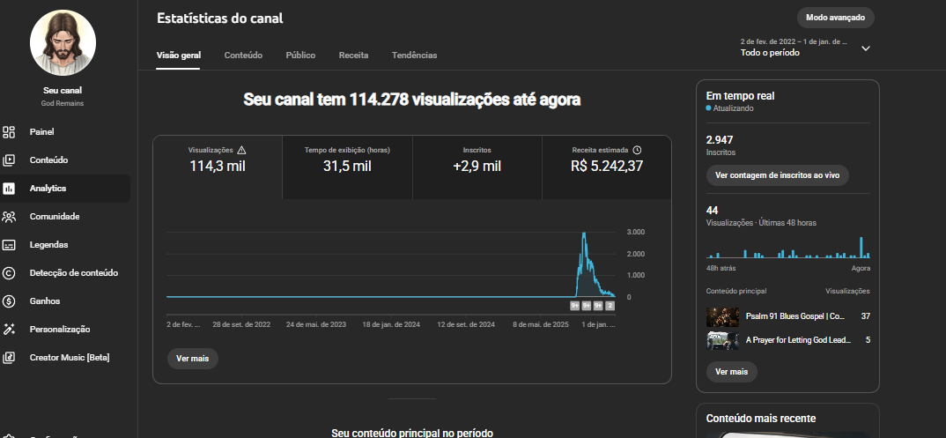Switch to the Receita tab
The image size is (946, 438).
[x=353, y=55]
